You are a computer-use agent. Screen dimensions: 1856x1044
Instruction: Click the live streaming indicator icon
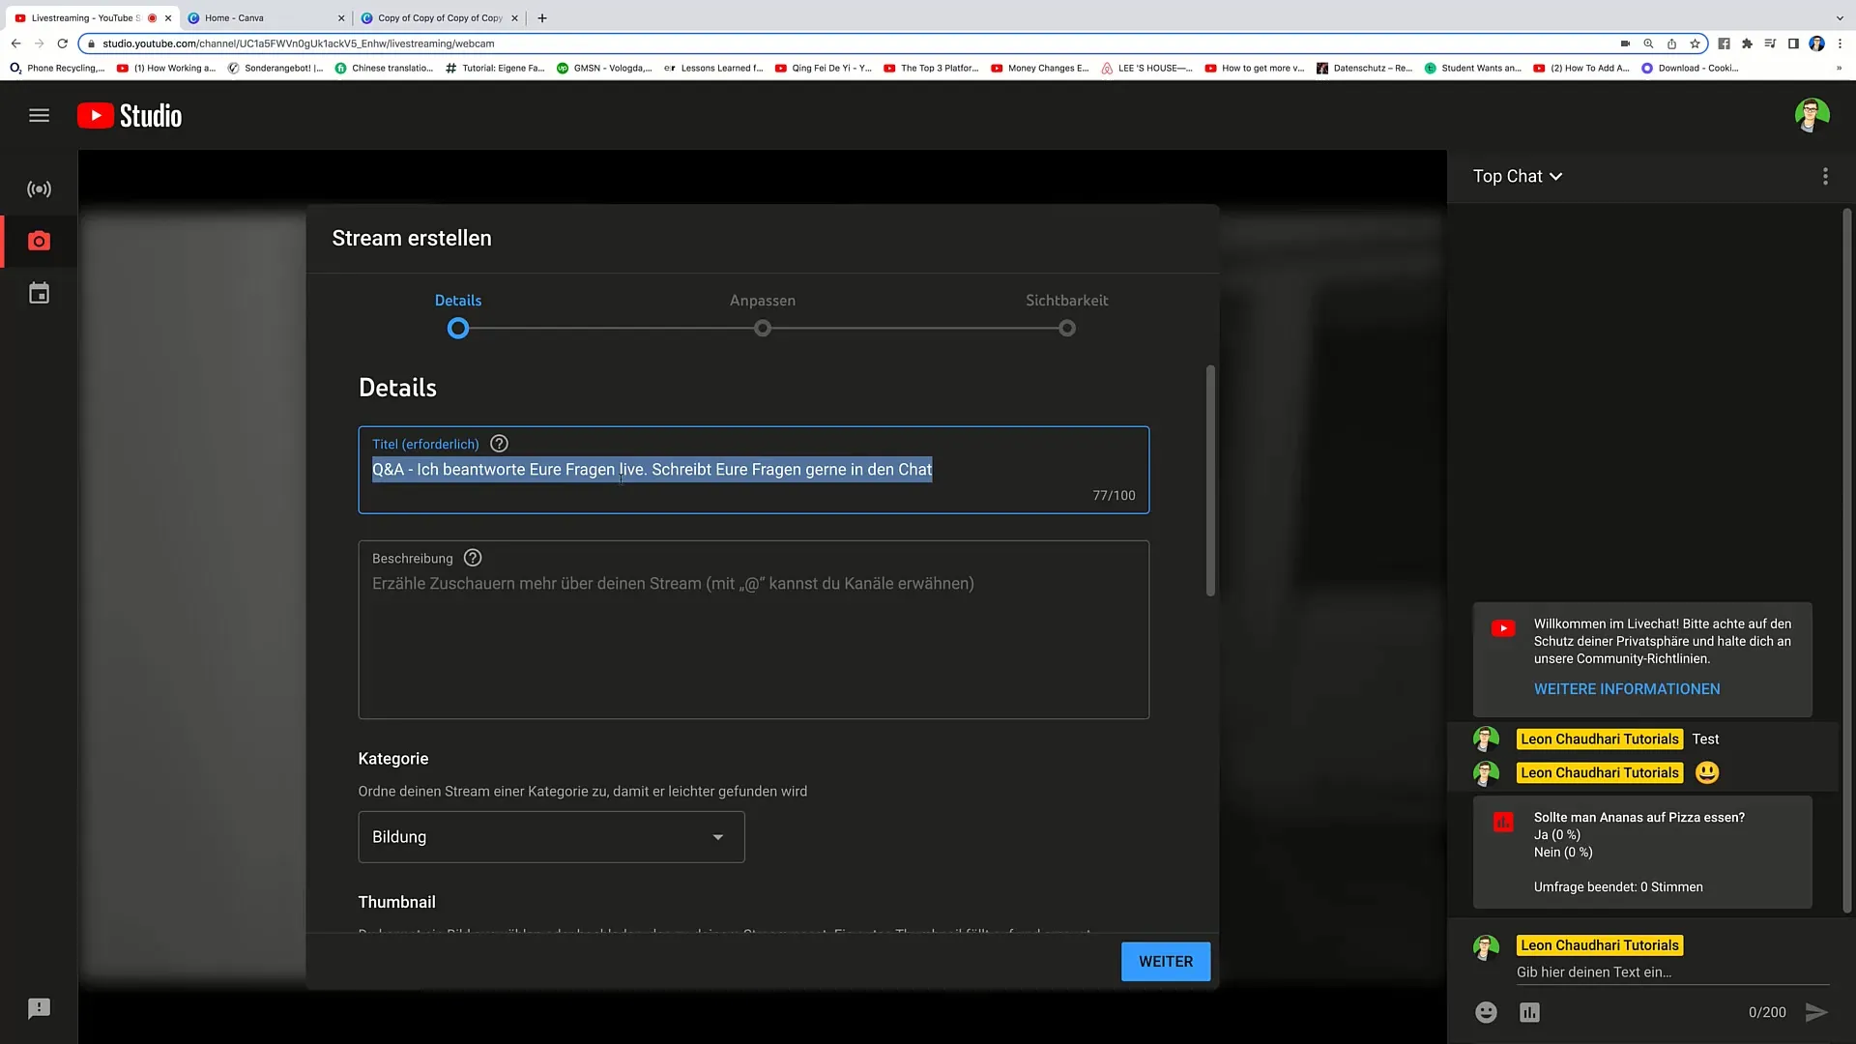(x=39, y=188)
